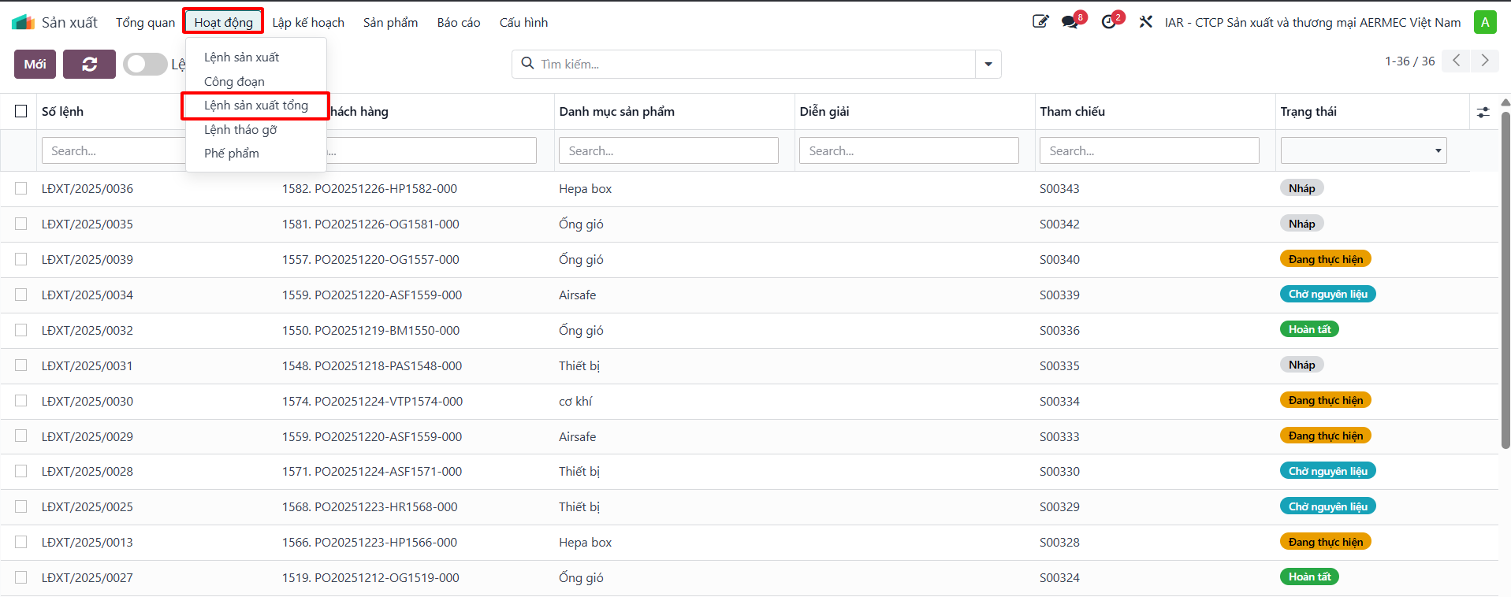Click the company name IAR - CTCP switcher
The width and height of the screenshot is (1511, 597).
point(1313,22)
